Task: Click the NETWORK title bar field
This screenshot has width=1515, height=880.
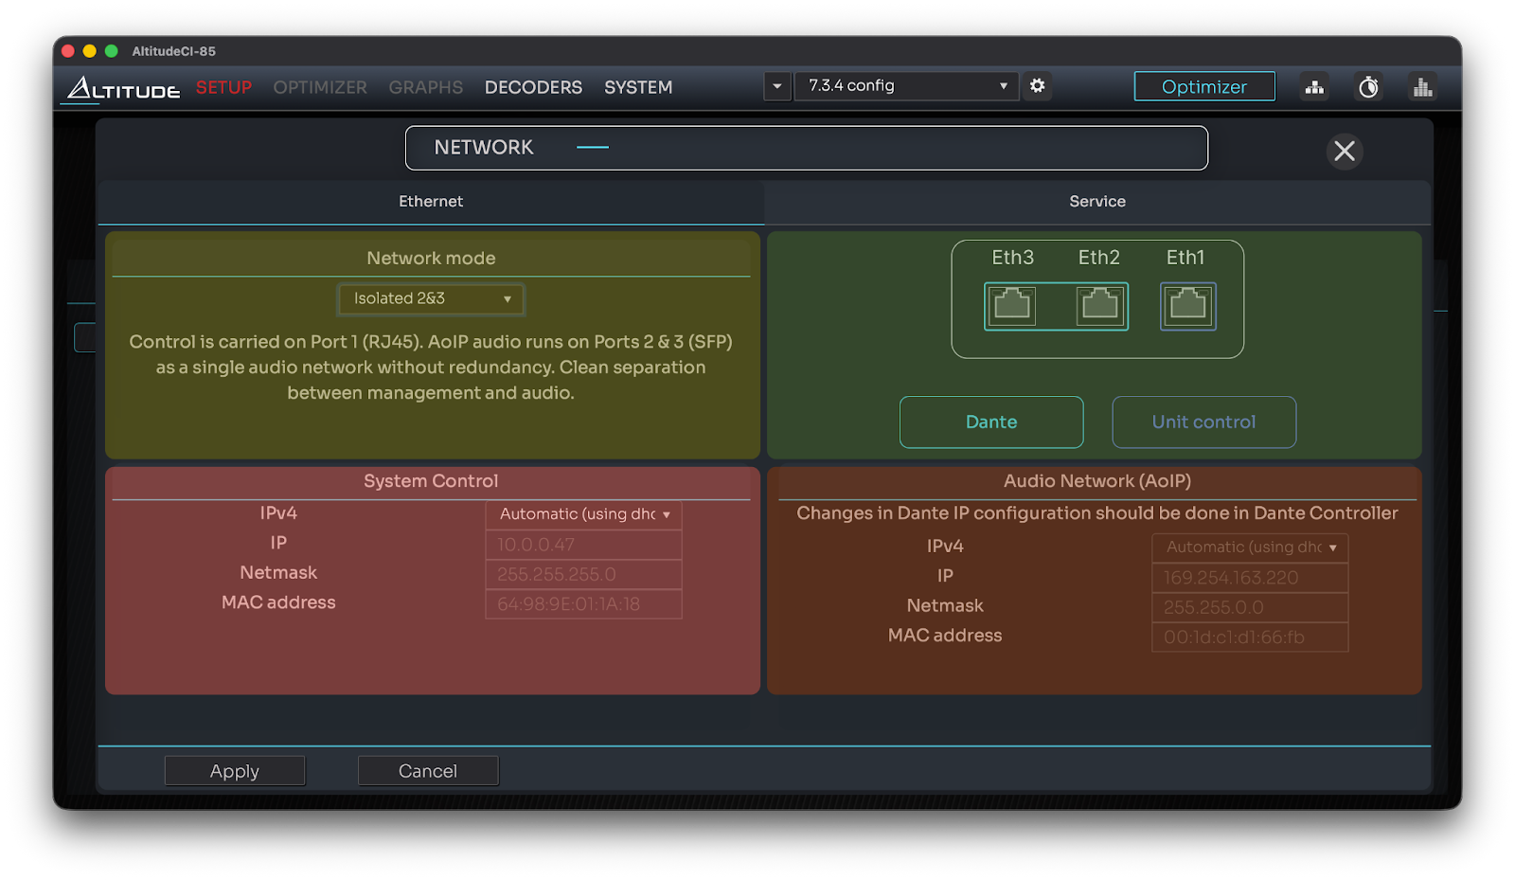Action: pos(807,148)
